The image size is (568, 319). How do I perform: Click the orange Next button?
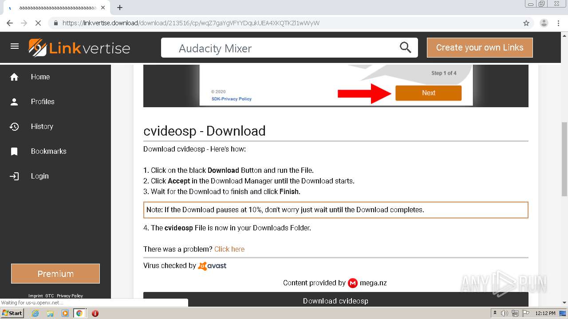click(x=428, y=93)
